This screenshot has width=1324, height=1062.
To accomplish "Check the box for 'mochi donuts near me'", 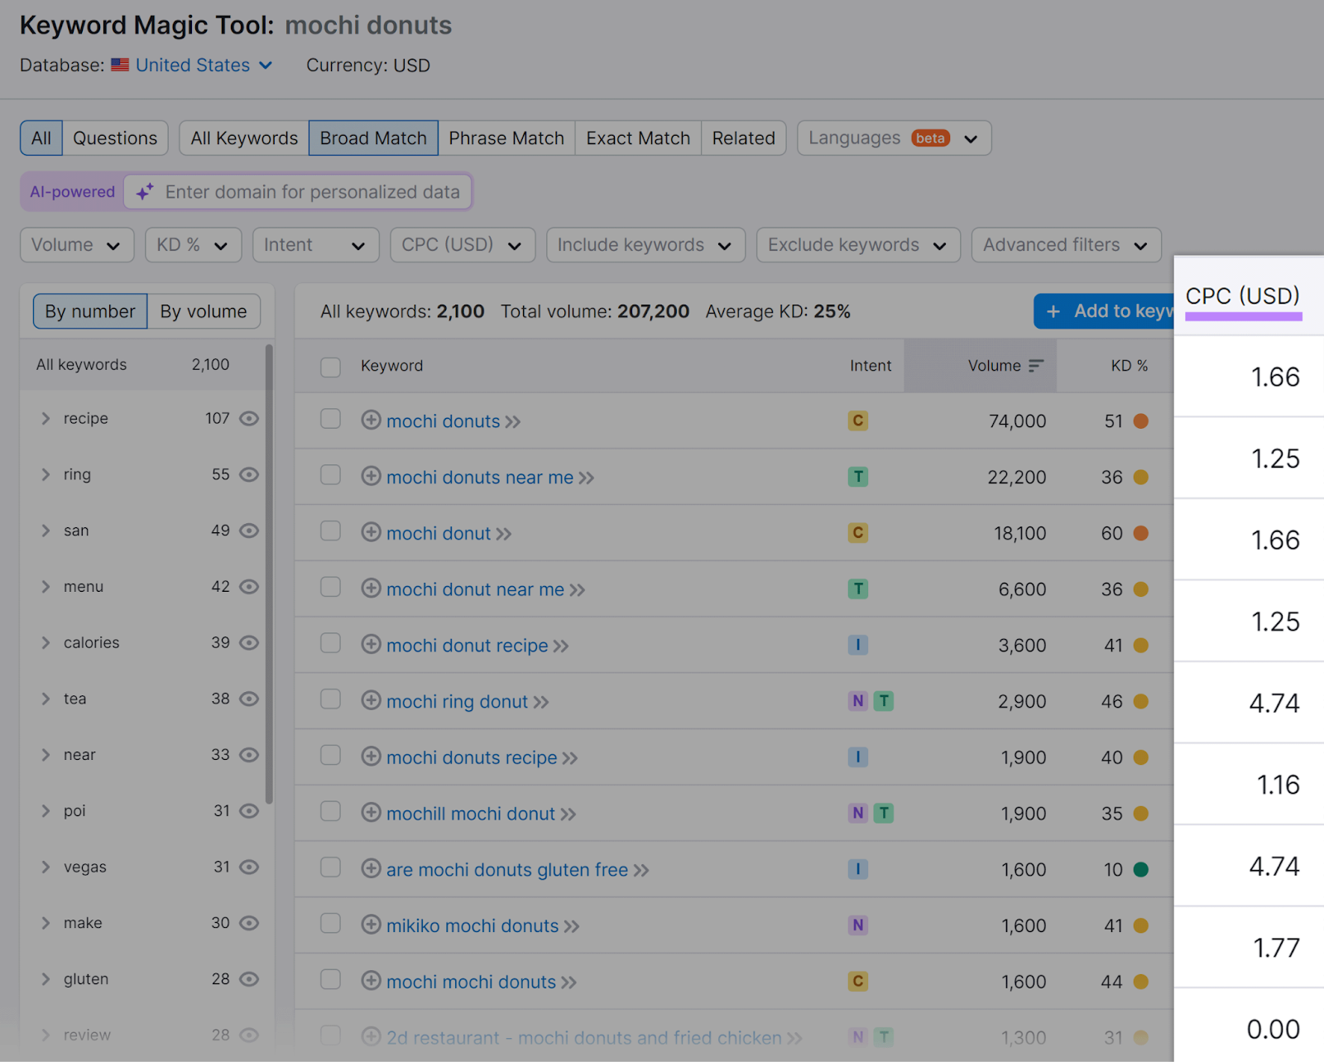I will pyautogui.click(x=330, y=476).
